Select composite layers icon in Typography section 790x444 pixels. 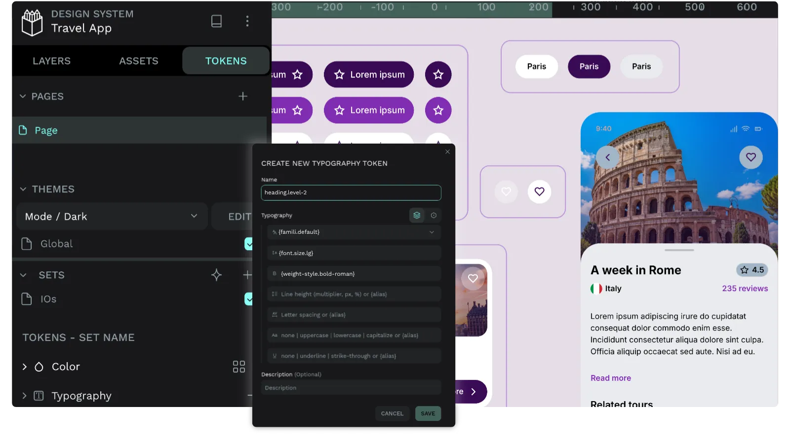pos(417,215)
